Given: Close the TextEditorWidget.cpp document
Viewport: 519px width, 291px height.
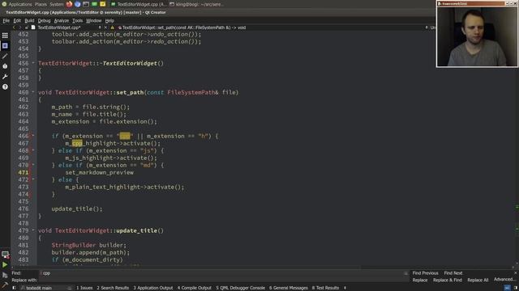Looking at the screenshot, I should [105, 27].
